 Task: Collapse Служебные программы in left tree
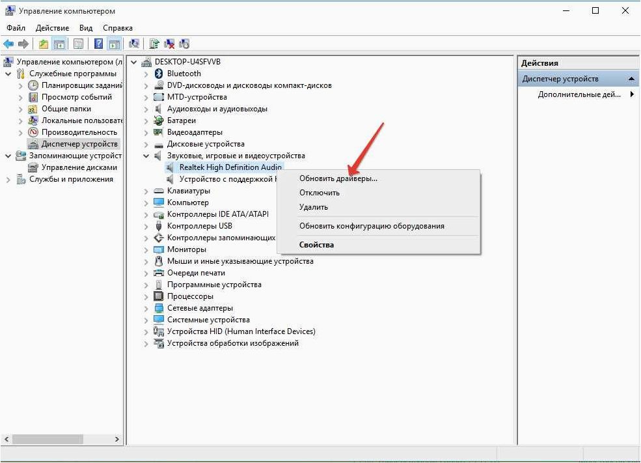[8, 74]
